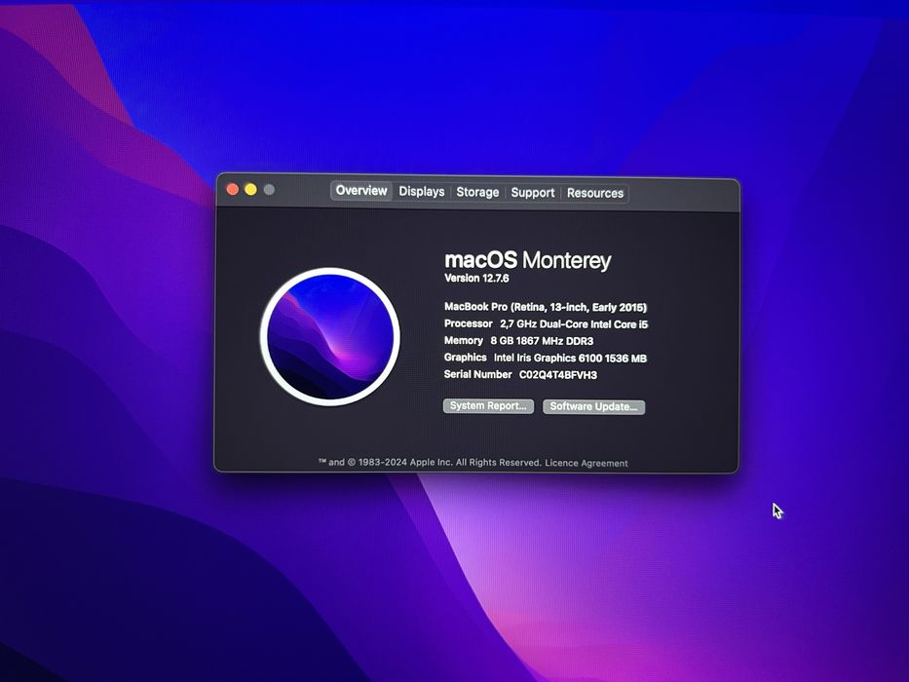Click the Intel Iris Graphics 6100 text
The height and width of the screenshot is (682, 909).
[570, 358]
